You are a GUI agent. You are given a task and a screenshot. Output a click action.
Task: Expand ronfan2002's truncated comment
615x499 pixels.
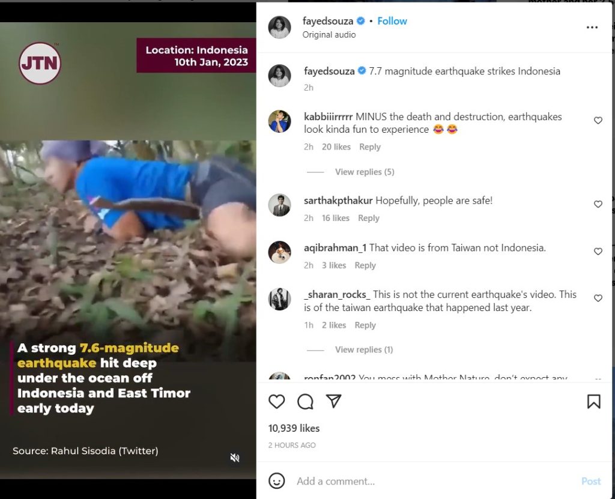[597, 377]
